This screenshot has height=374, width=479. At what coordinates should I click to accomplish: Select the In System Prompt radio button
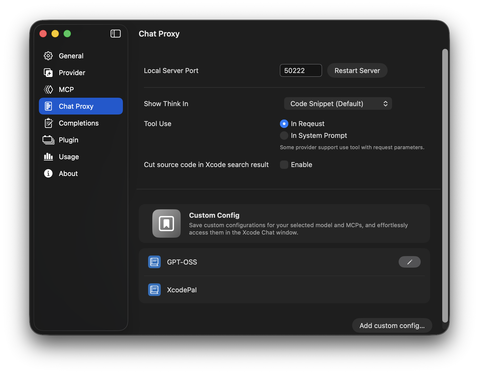click(284, 136)
